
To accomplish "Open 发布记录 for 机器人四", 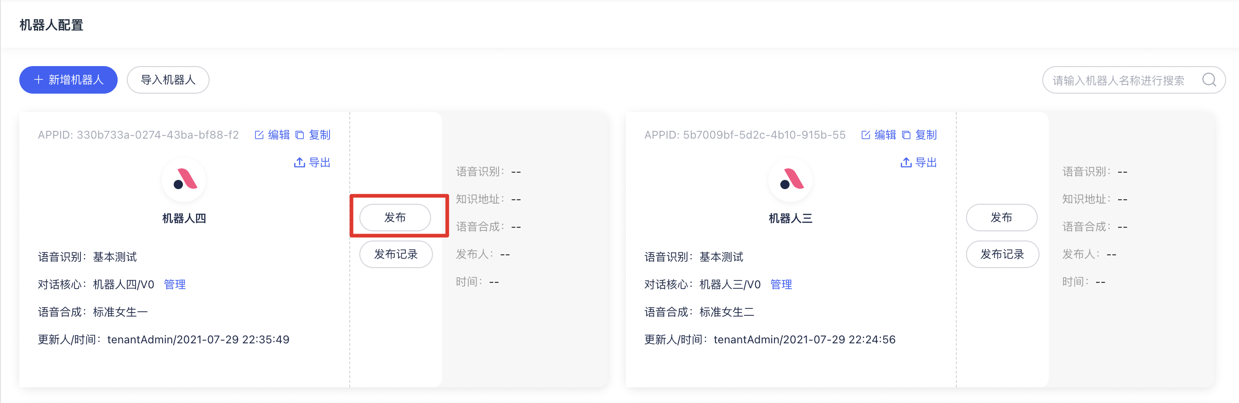I will pos(396,254).
